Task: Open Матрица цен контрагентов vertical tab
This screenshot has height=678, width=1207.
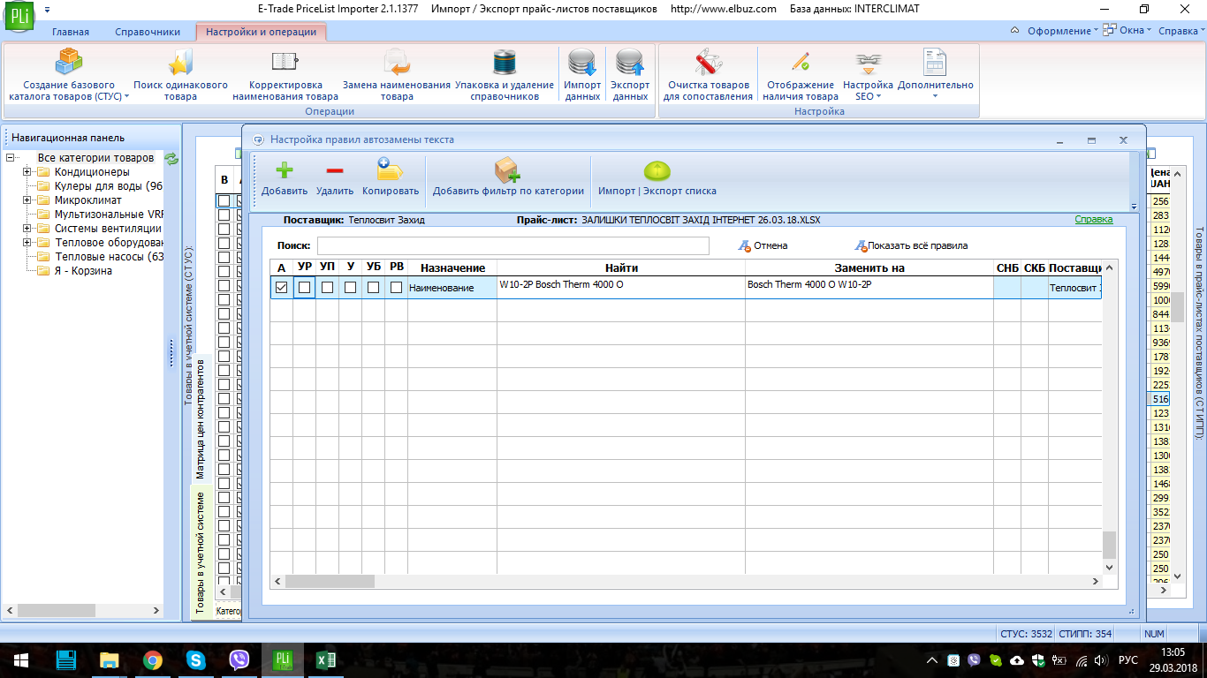Action: (x=201, y=418)
